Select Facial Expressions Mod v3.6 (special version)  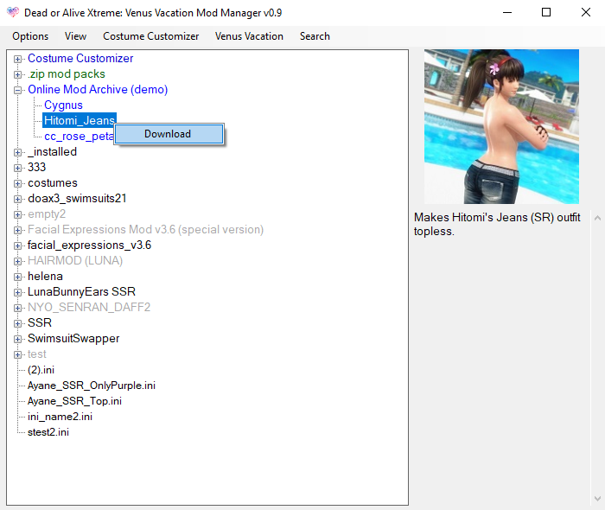tap(146, 230)
